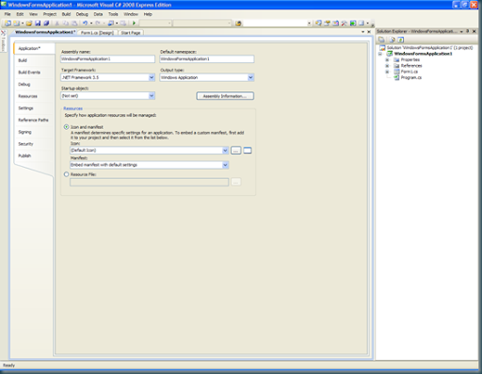The image size is (482, 374).
Task: Click the New Project toolbar icon
Action: [8, 23]
